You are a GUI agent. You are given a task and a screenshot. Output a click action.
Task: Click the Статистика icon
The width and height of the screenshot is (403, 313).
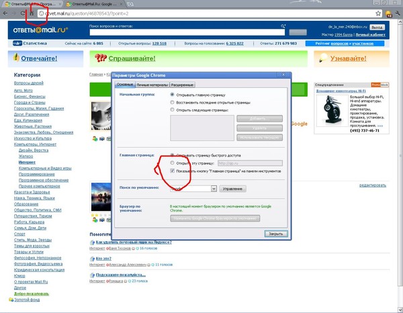click(17, 43)
